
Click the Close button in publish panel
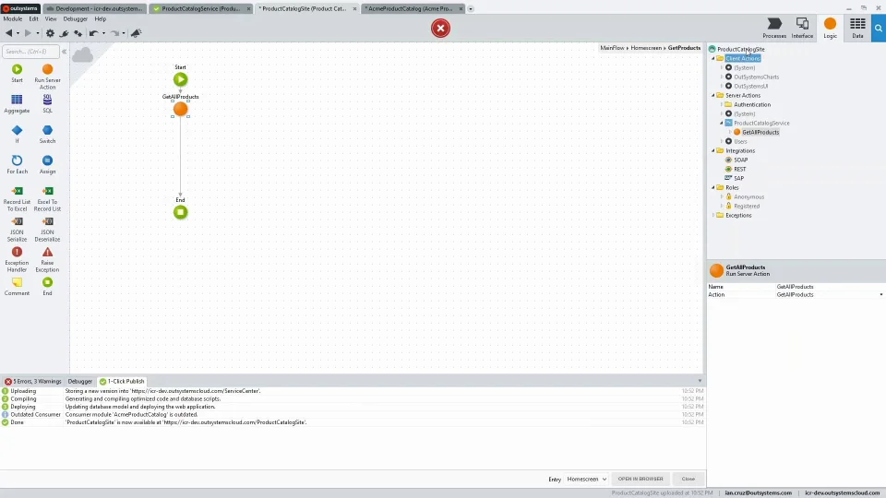(x=688, y=479)
